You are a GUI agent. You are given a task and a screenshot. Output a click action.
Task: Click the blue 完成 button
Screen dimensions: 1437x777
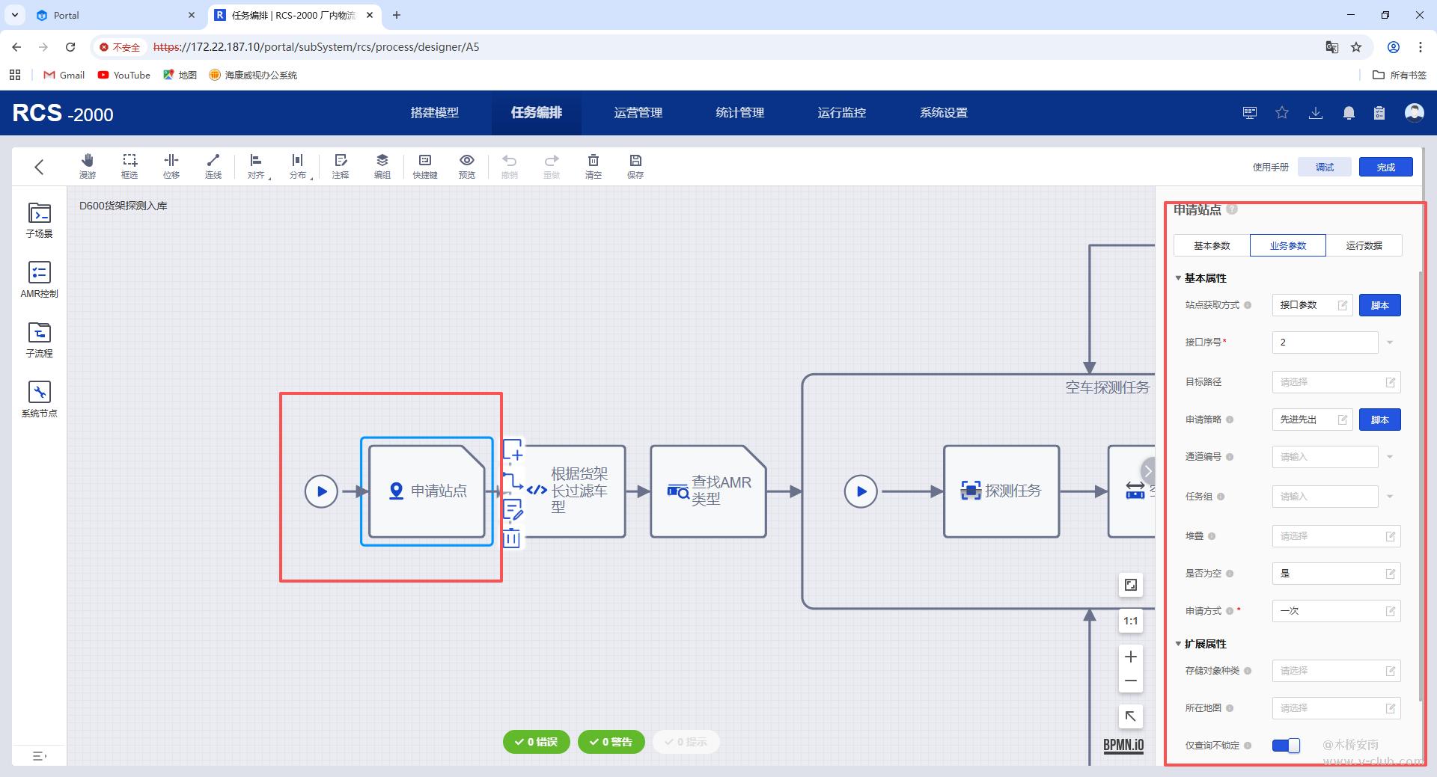click(x=1385, y=167)
